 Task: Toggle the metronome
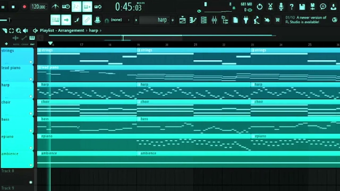click(55, 7)
